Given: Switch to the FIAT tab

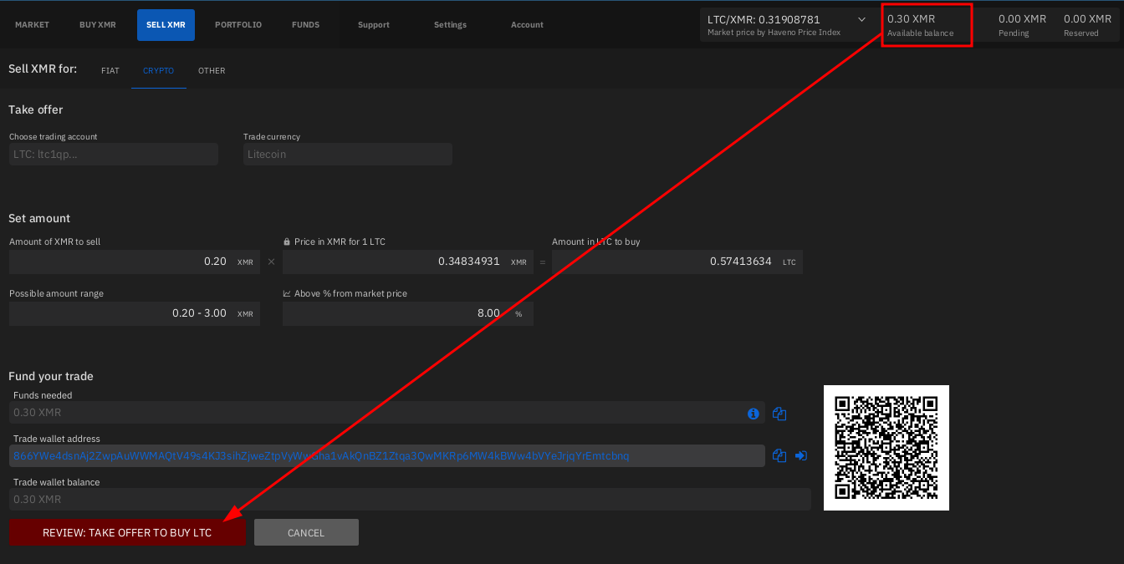Looking at the screenshot, I should [x=110, y=71].
